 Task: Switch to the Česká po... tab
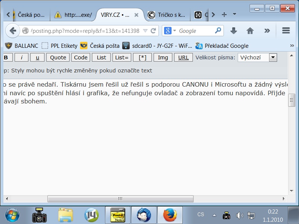coord(30,15)
